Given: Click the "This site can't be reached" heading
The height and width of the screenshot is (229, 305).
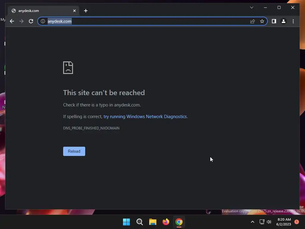Looking at the screenshot, I should 104,93.
